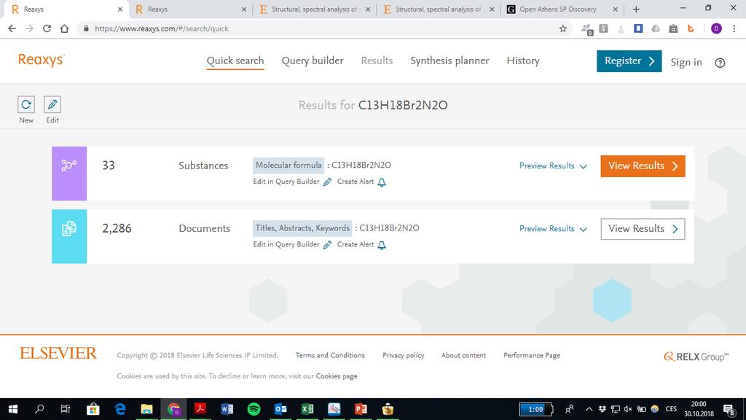This screenshot has width=746, height=420.
Task: Click Sign in
Action: (686, 63)
